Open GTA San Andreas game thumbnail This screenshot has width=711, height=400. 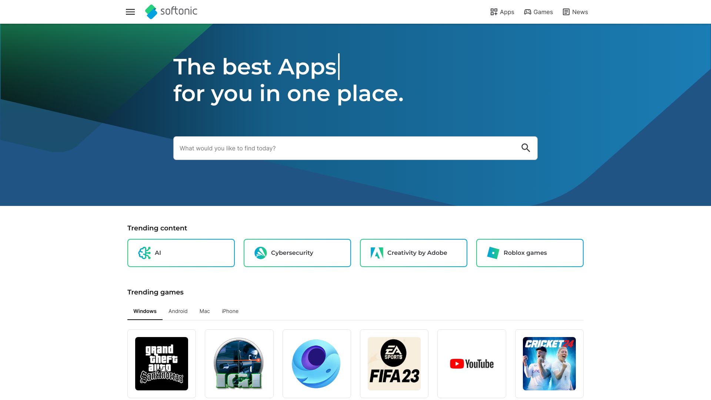[161, 364]
